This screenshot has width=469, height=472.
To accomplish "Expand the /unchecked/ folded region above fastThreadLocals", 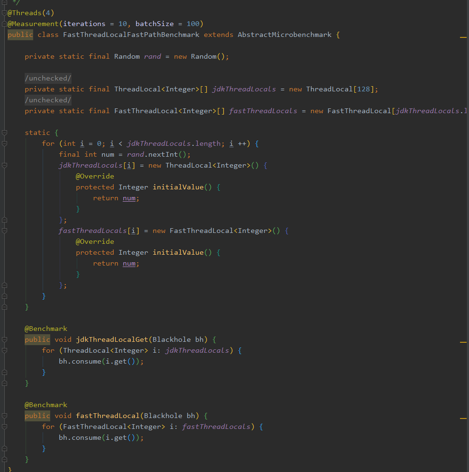I will click(x=48, y=100).
